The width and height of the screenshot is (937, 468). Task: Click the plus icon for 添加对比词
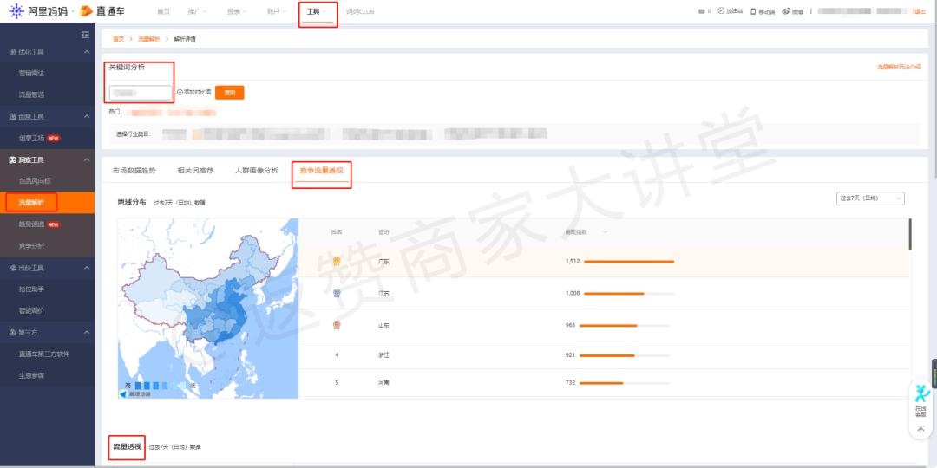click(180, 92)
